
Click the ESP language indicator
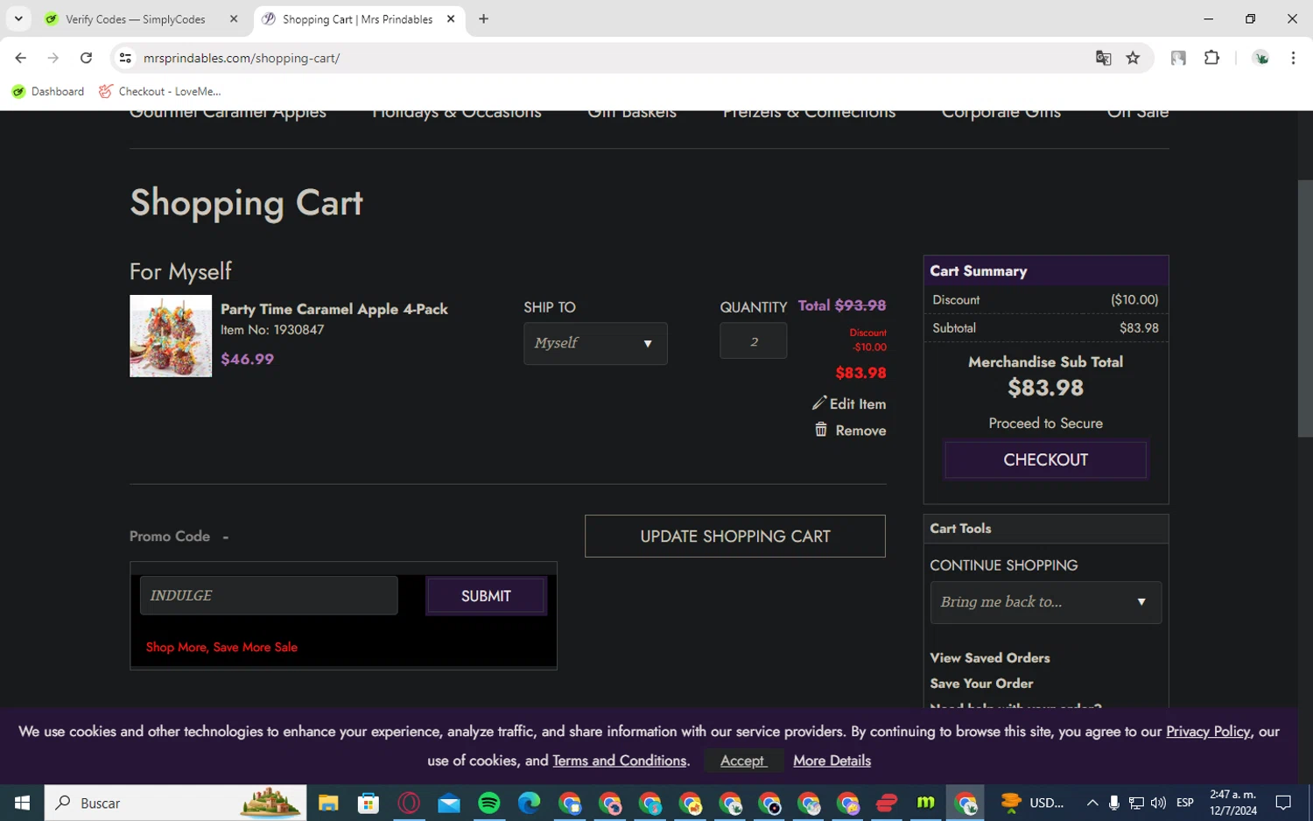1185,803
